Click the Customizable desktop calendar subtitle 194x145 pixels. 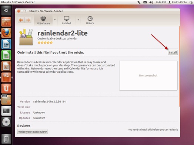pos(57,38)
